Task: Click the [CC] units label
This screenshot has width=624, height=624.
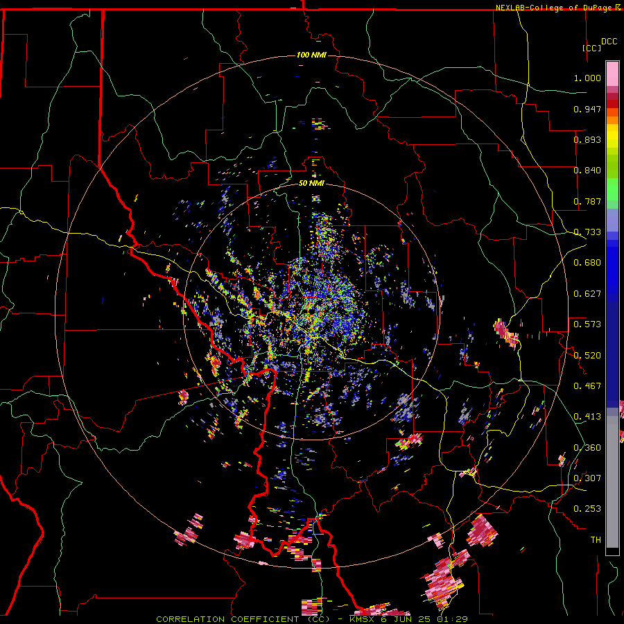Action: (592, 48)
